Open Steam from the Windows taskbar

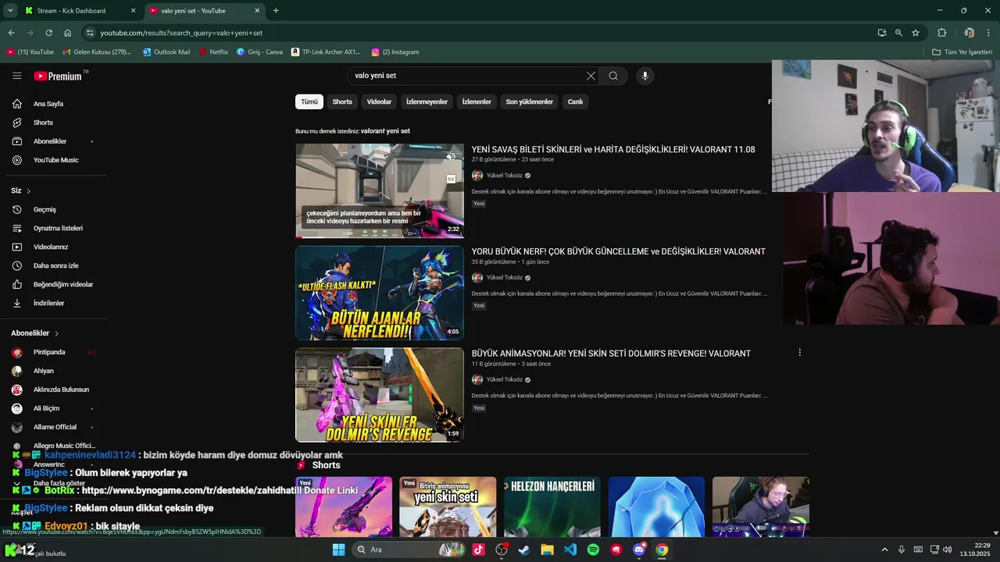click(524, 550)
